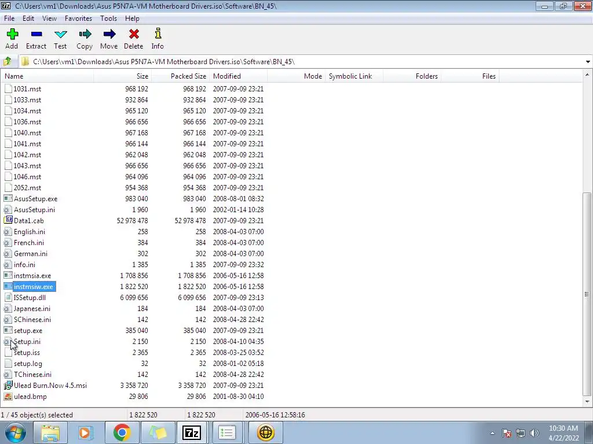Click the Folders column header

(412, 76)
